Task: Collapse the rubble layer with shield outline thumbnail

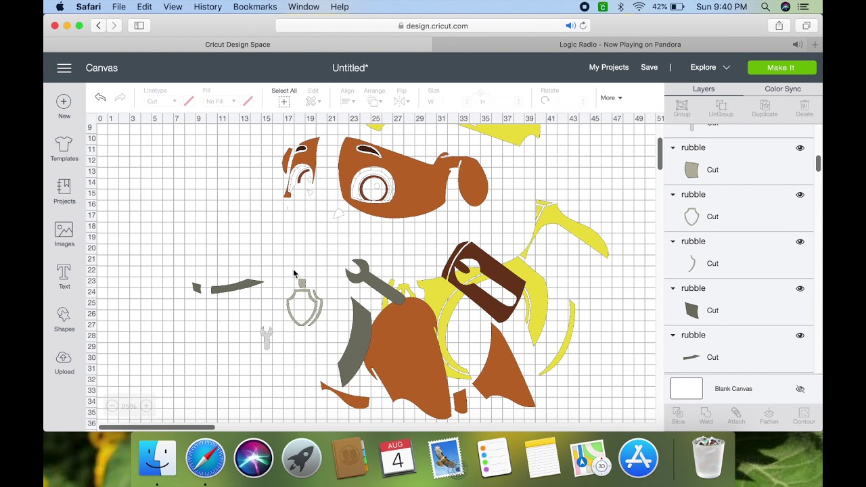Action: tap(673, 195)
